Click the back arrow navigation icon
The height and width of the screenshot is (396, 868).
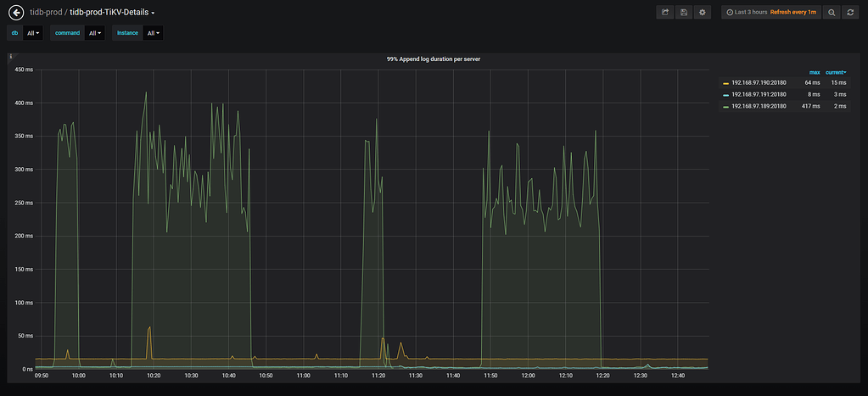15,12
